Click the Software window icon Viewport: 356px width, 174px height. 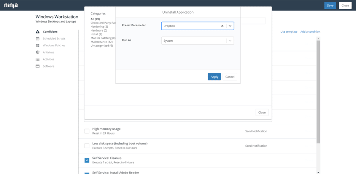coord(38,66)
